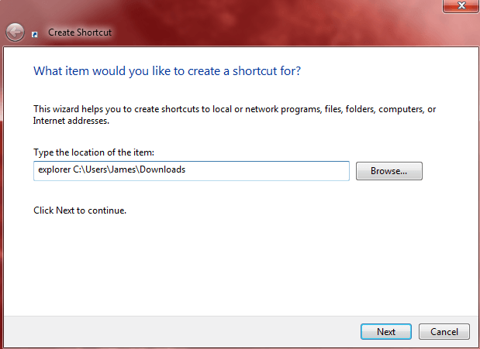Click heading 'What item would you like to create a shortcut for?'
The image size is (480, 349).
pos(167,71)
